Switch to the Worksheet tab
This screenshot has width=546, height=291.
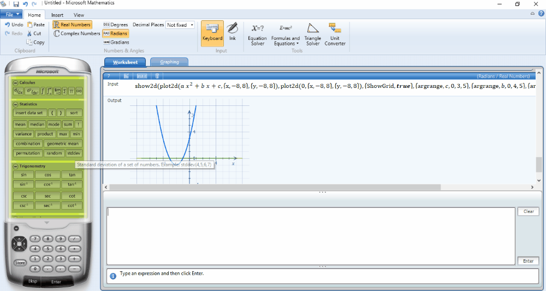point(125,62)
